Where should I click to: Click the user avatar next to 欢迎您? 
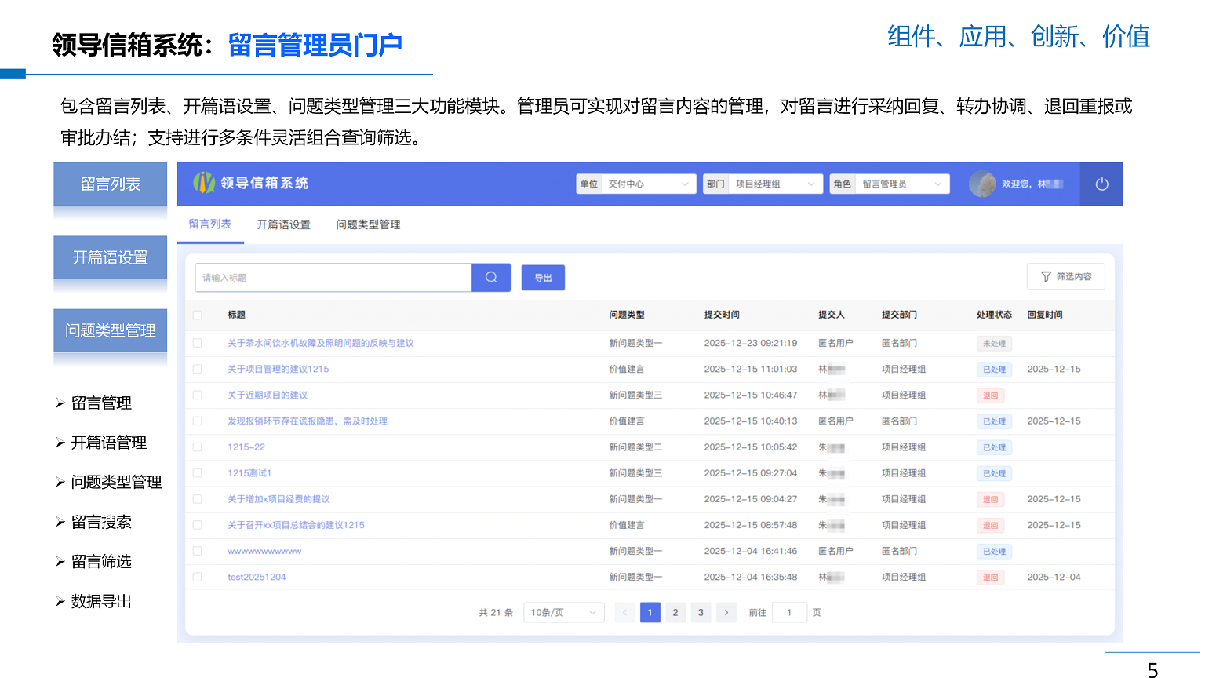pyautogui.click(x=983, y=184)
